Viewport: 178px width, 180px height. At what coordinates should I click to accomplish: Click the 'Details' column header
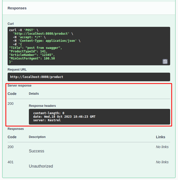click(x=34, y=94)
